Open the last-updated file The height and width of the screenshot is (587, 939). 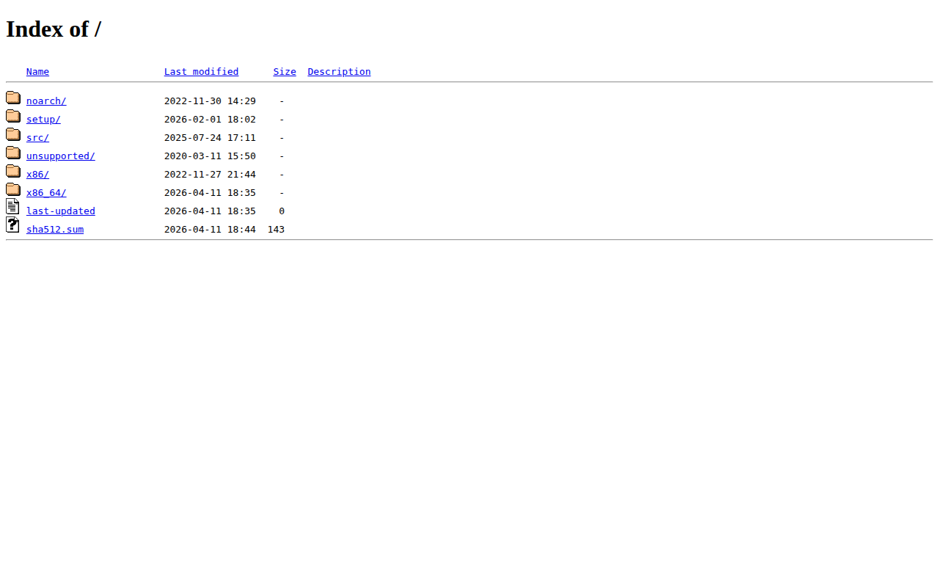pos(60,211)
